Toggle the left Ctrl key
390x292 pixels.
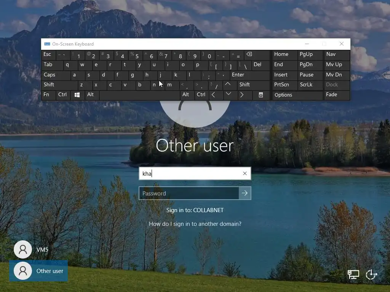[63, 95]
